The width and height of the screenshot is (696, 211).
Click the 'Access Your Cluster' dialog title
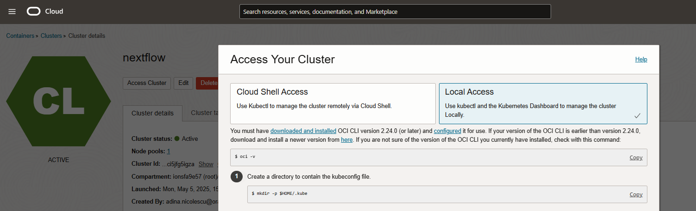[x=282, y=60]
